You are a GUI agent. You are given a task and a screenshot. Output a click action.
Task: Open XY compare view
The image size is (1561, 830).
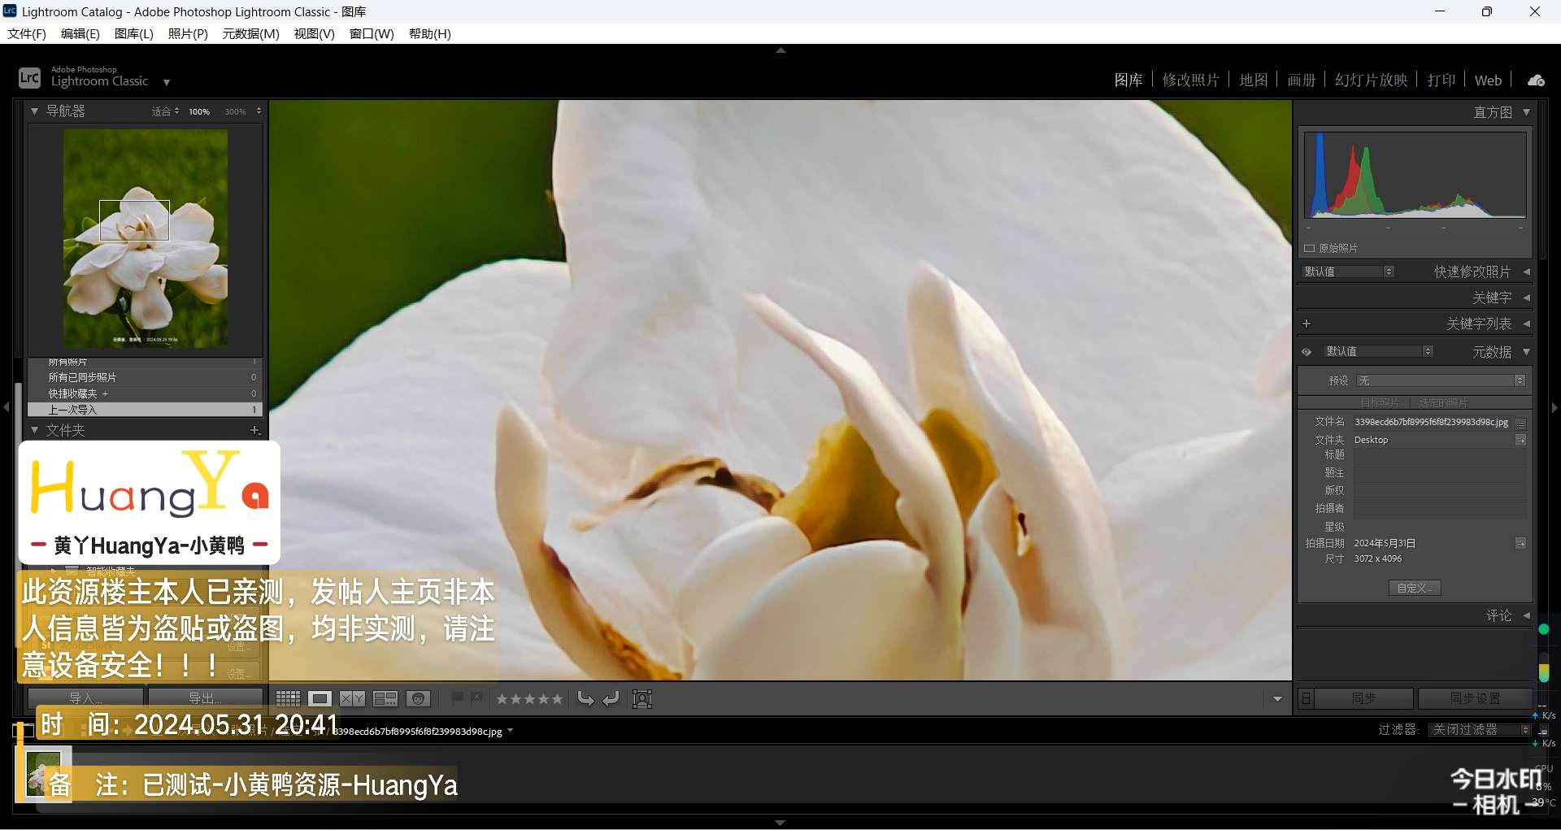(352, 699)
